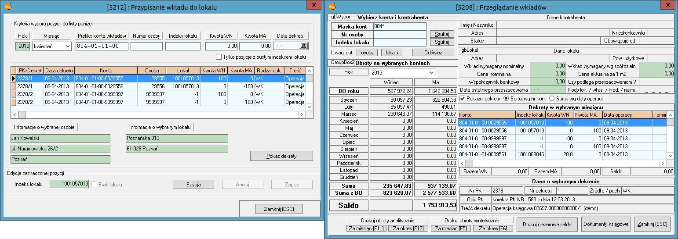
Task: Expand the Rok 2013 dropdown
Action: click(x=431, y=72)
